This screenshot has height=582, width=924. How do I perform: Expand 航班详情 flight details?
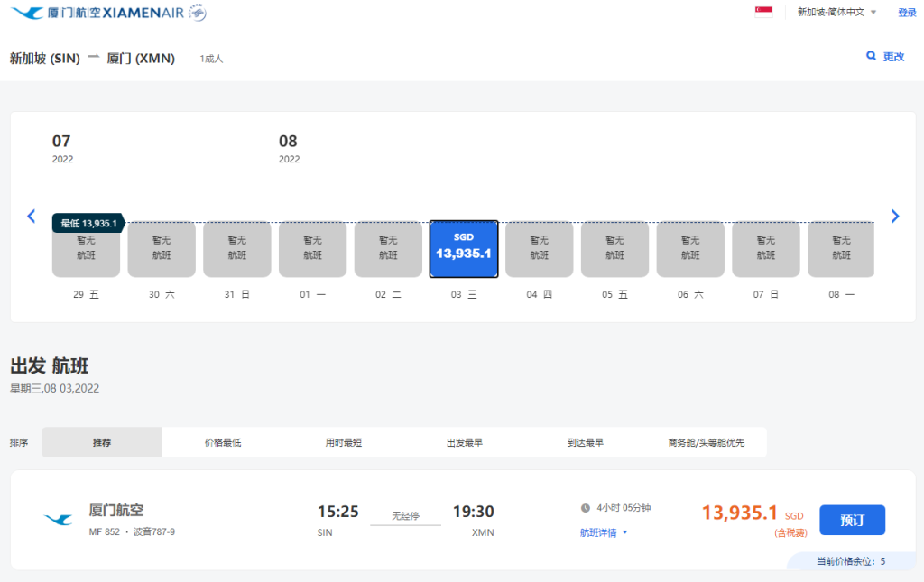[604, 532]
